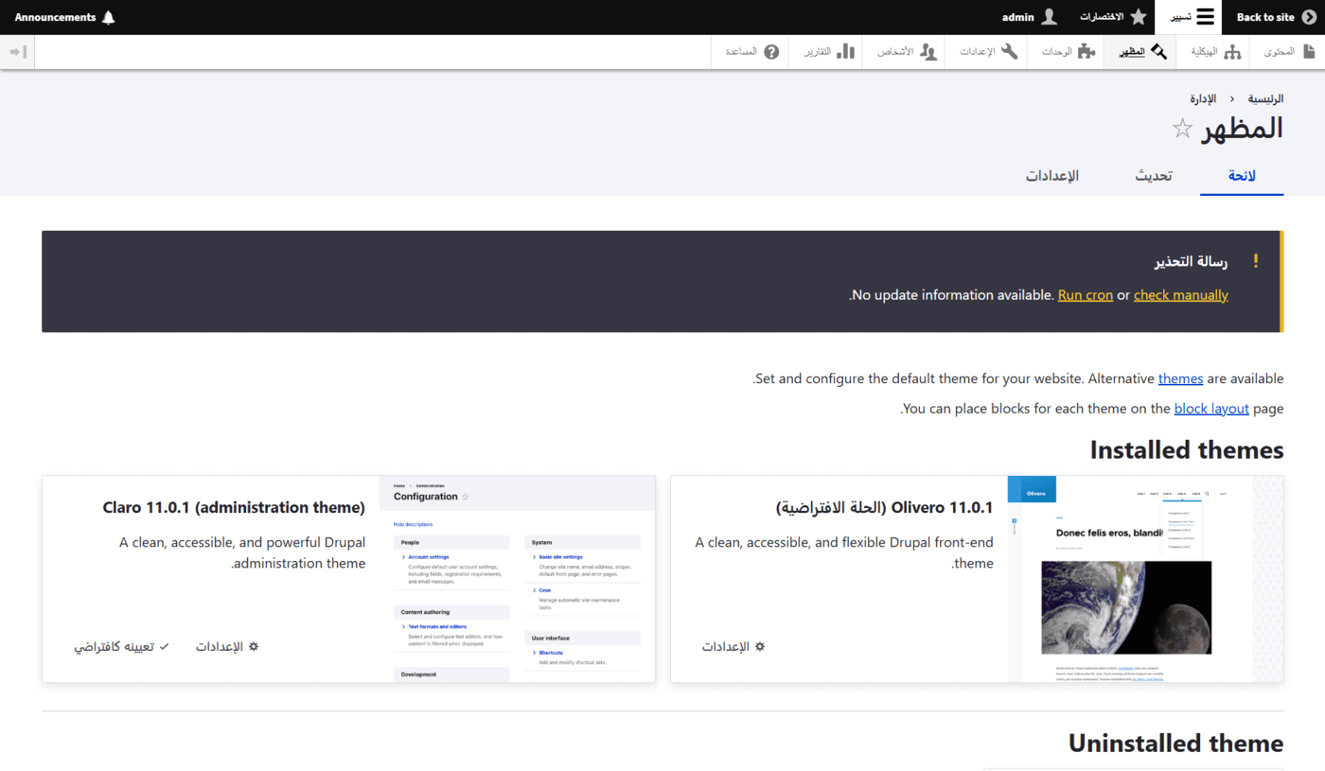
Task: Open the Help (المساعدة) question mark icon
Action: pyautogui.click(x=771, y=52)
